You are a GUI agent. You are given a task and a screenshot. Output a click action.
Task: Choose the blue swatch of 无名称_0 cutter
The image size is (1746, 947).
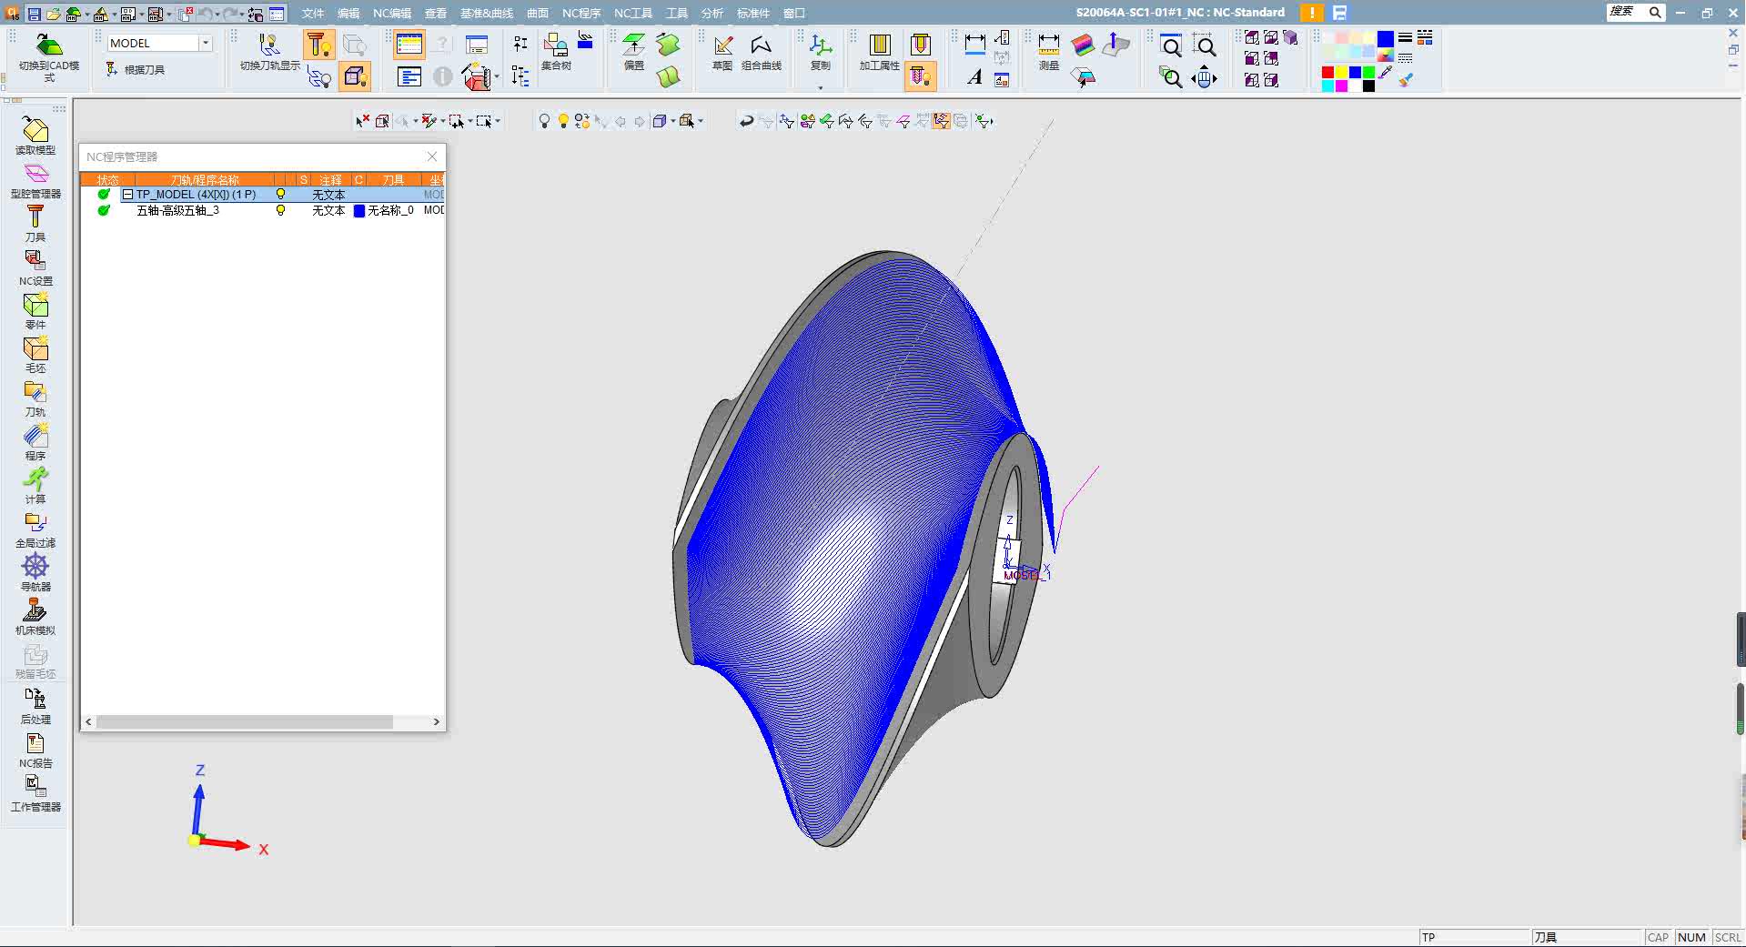[x=359, y=210]
